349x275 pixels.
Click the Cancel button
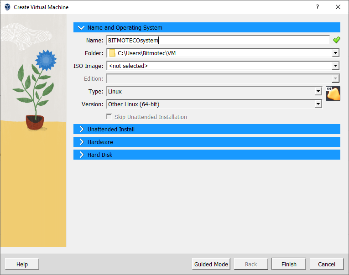click(327, 264)
